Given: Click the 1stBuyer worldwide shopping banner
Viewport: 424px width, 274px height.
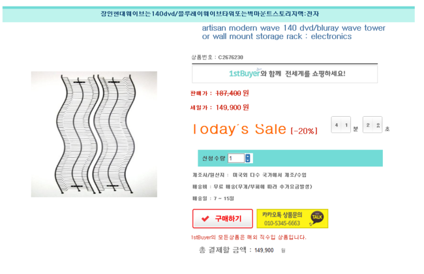Looking at the screenshot, I should 284,74.
